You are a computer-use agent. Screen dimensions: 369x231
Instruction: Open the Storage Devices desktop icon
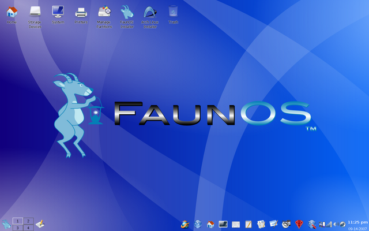pyautogui.click(x=35, y=17)
